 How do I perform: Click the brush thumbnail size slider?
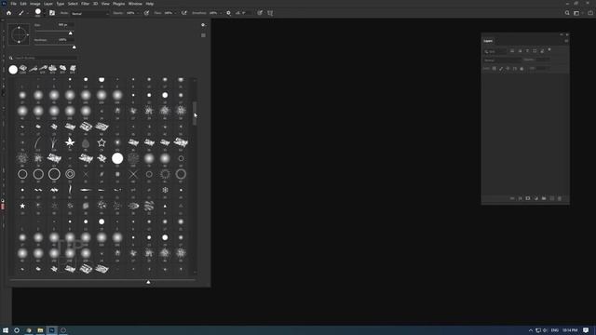click(148, 282)
